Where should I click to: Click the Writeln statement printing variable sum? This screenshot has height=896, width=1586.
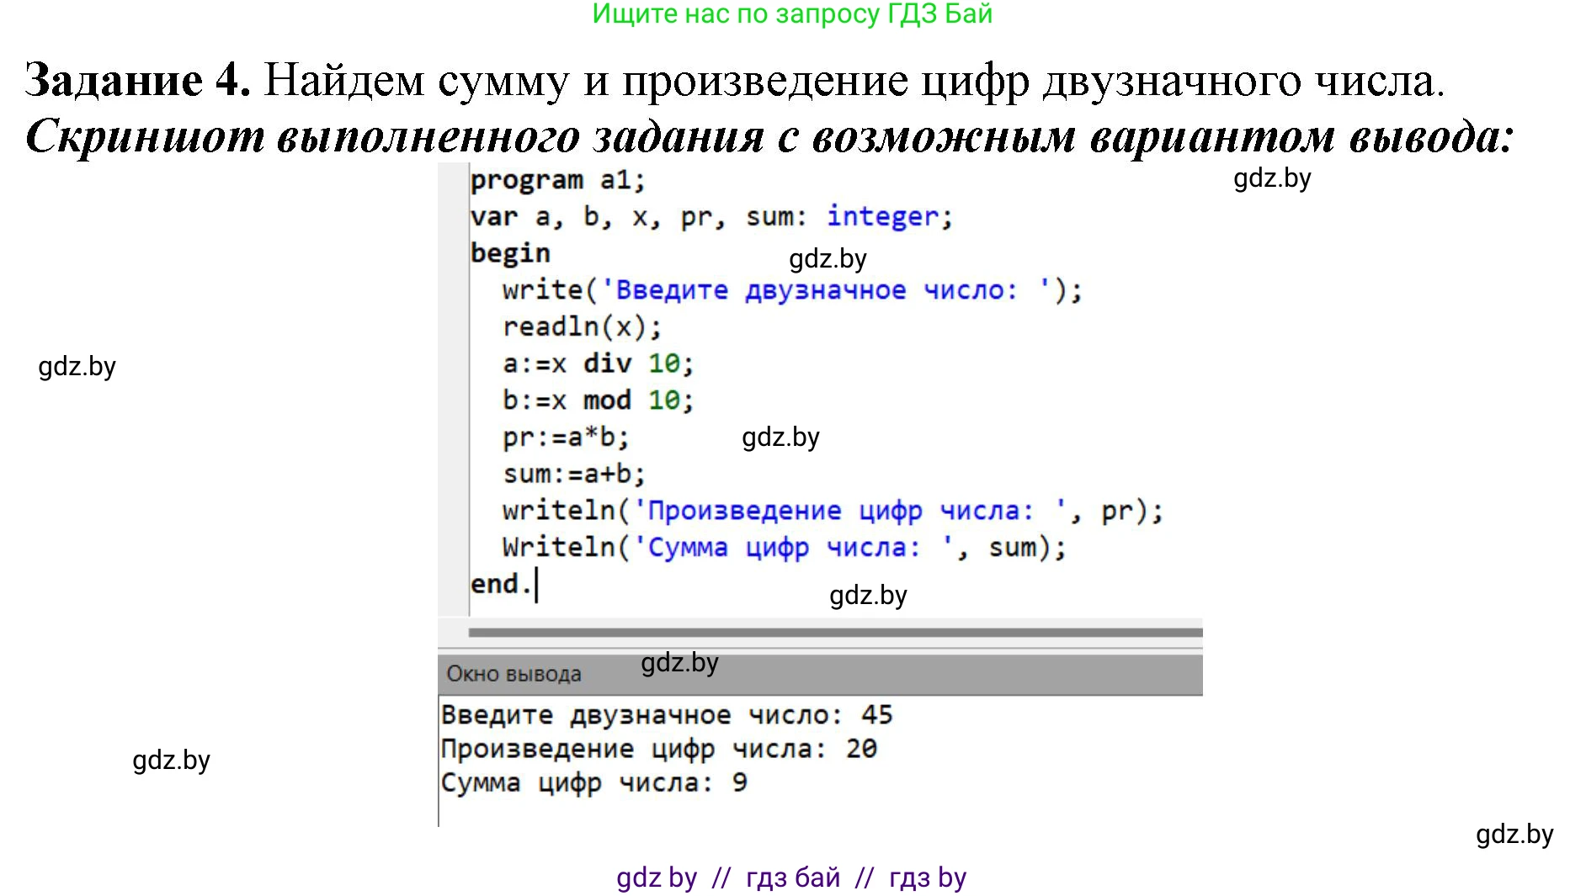[783, 548]
